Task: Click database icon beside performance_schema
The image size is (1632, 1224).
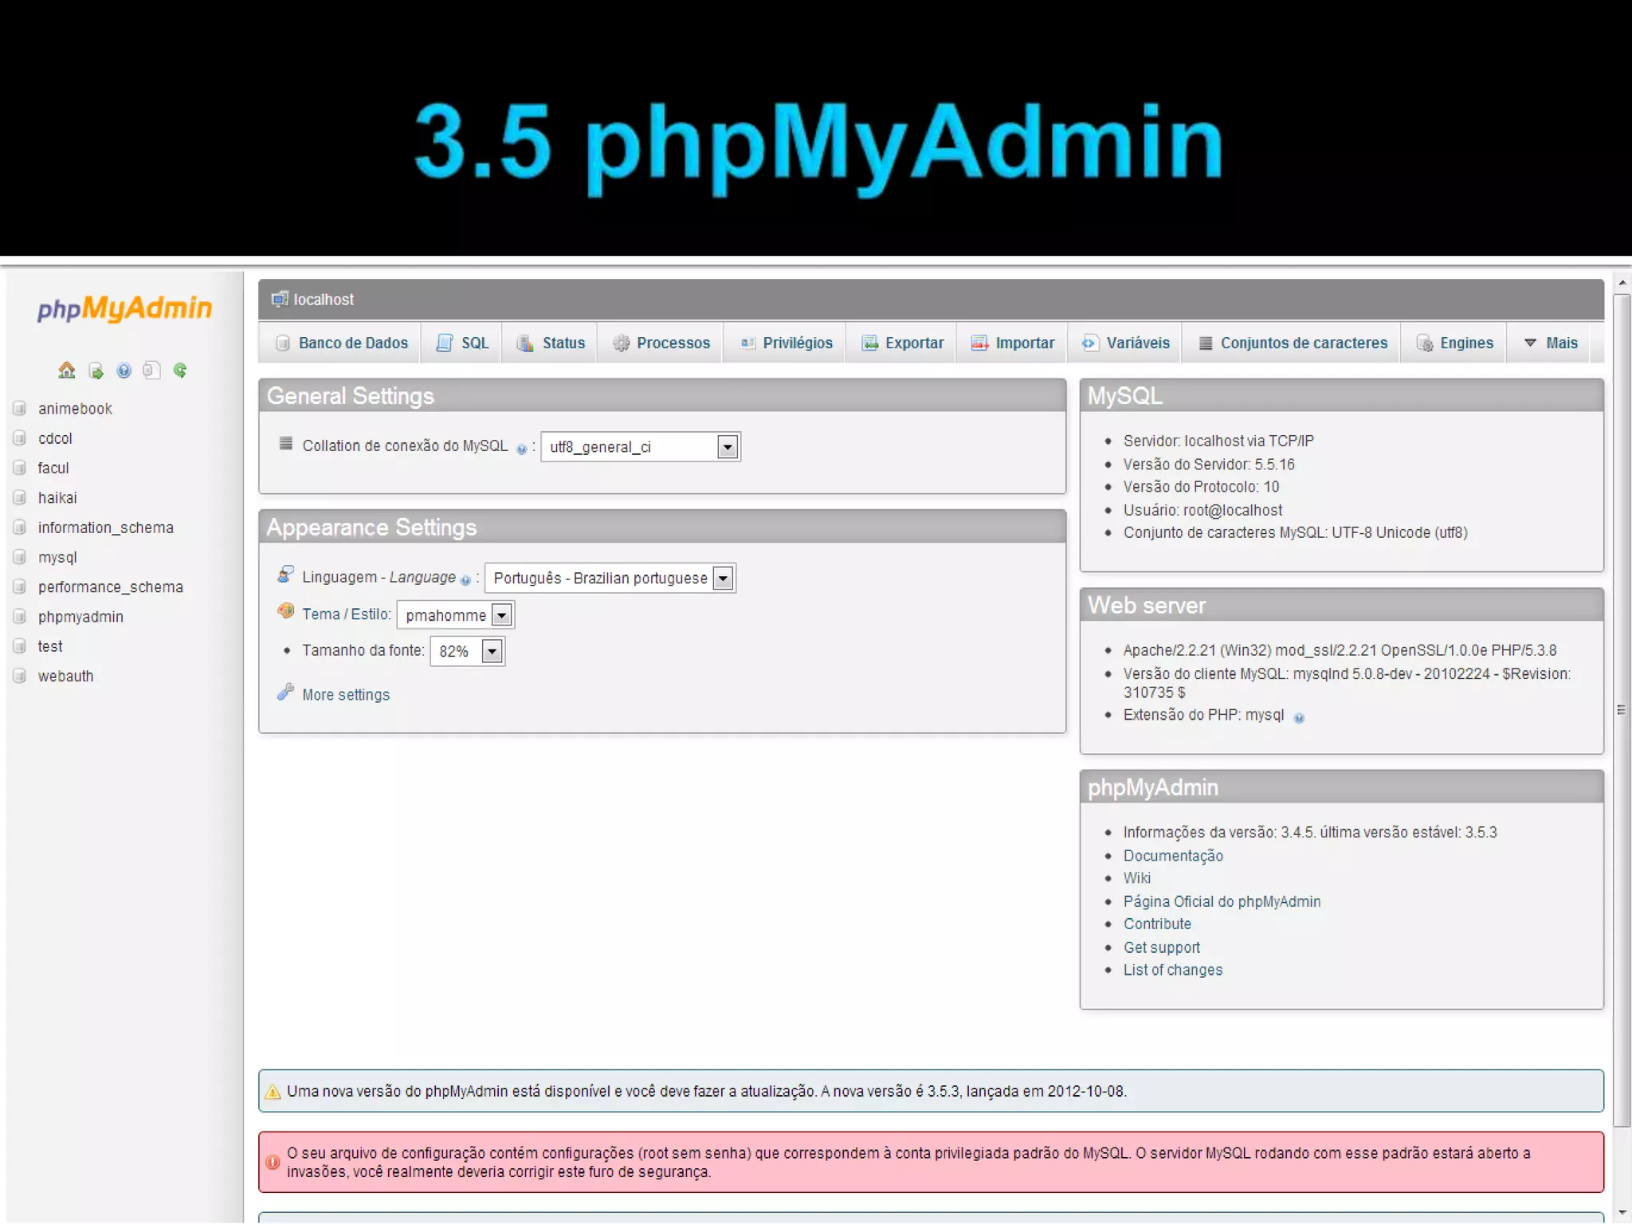Action: pos(20,586)
